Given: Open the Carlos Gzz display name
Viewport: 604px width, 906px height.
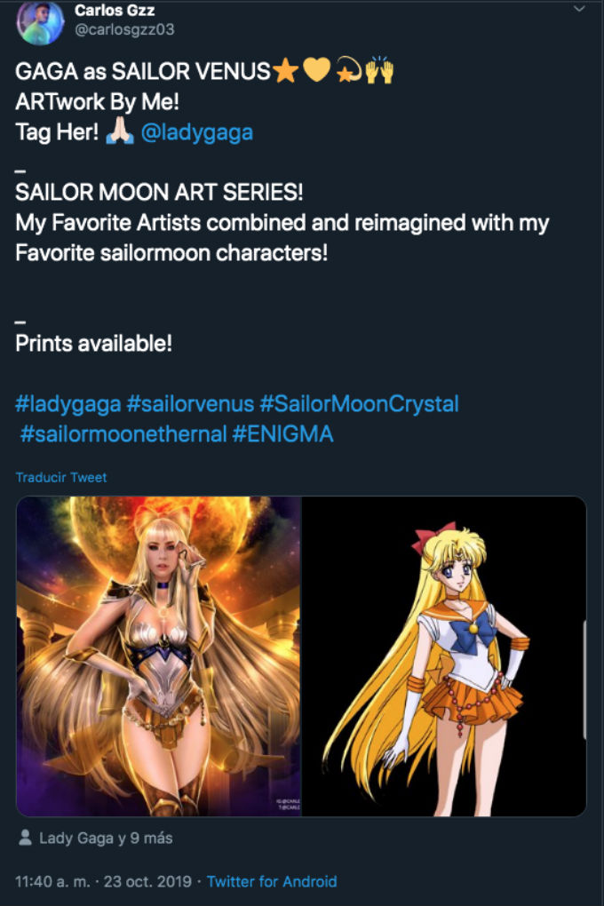Looking at the screenshot, I should (115, 10).
